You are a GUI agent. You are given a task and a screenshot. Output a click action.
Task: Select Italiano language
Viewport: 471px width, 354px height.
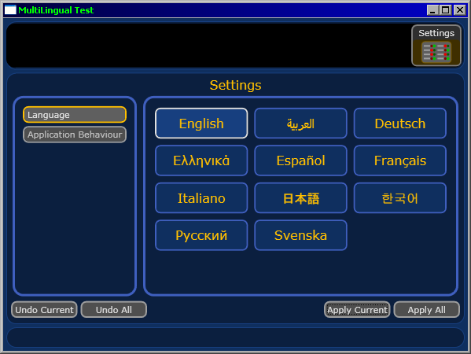pos(201,198)
